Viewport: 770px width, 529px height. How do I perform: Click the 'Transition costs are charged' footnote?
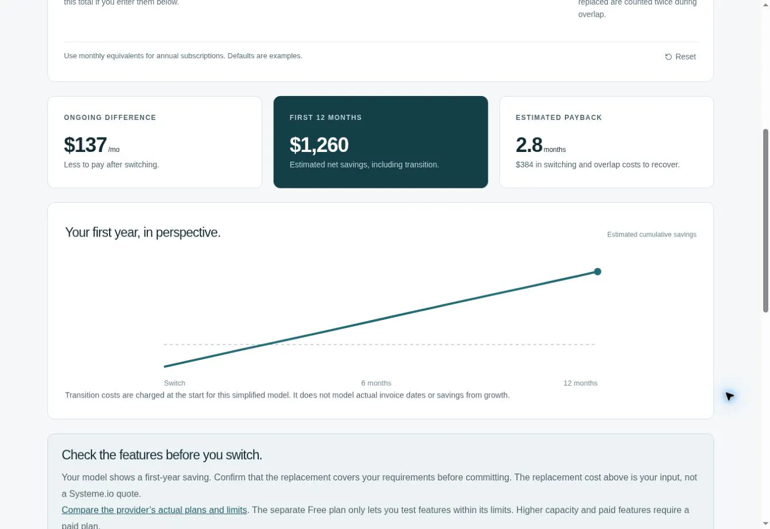point(287,395)
